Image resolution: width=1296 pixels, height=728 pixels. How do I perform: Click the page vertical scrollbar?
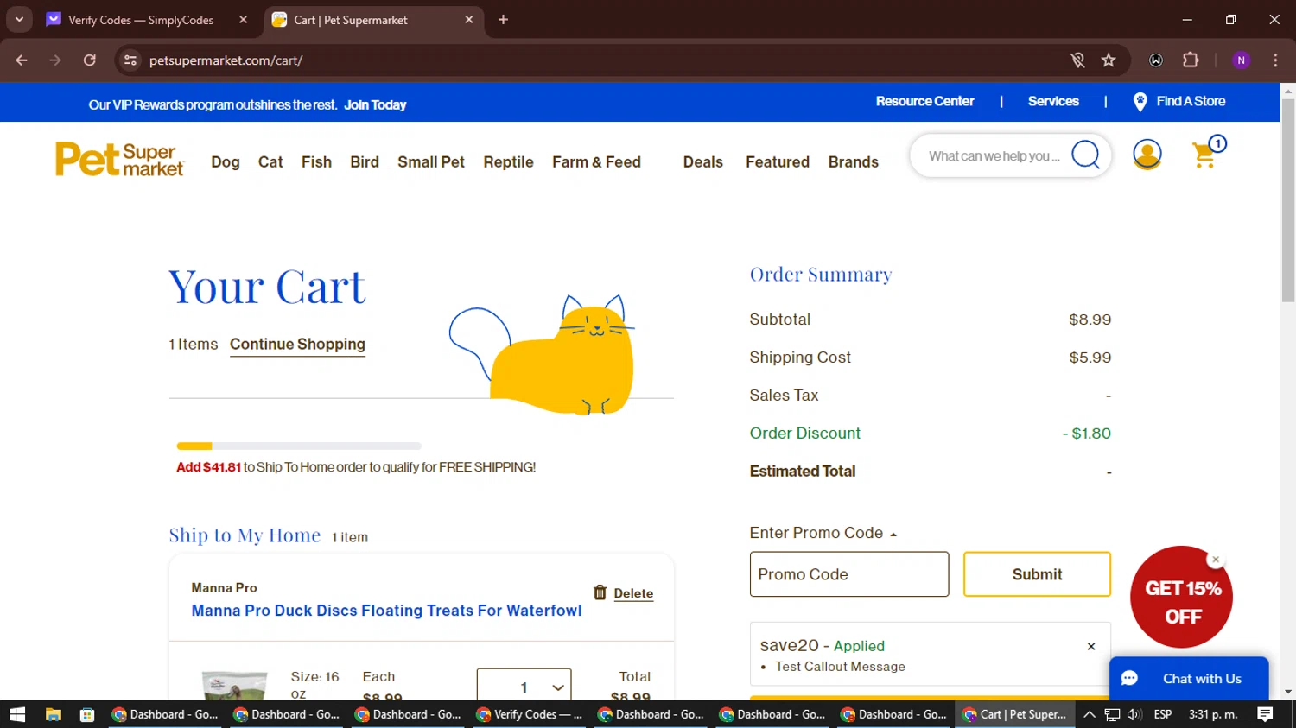click(x=1288, y=200)
